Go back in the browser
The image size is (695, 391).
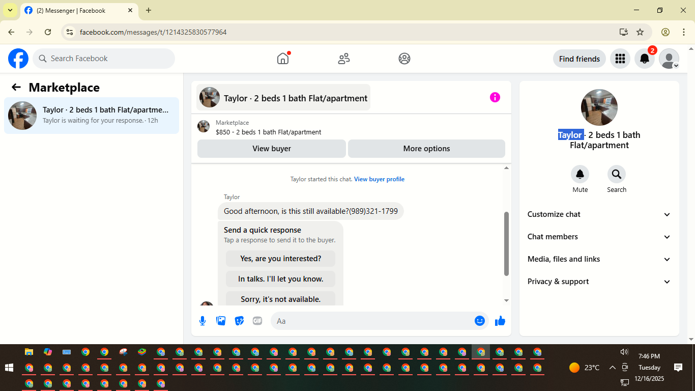pyautogui.click(x=11, y=32)
